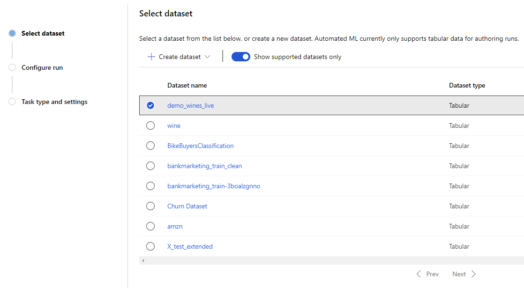
Task: Toggle Show supported datasets only switch
Action: 240,56
